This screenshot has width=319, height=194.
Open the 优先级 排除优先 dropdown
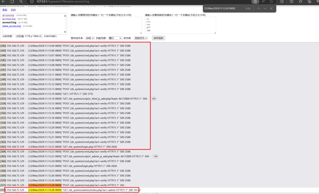(141, 38)
